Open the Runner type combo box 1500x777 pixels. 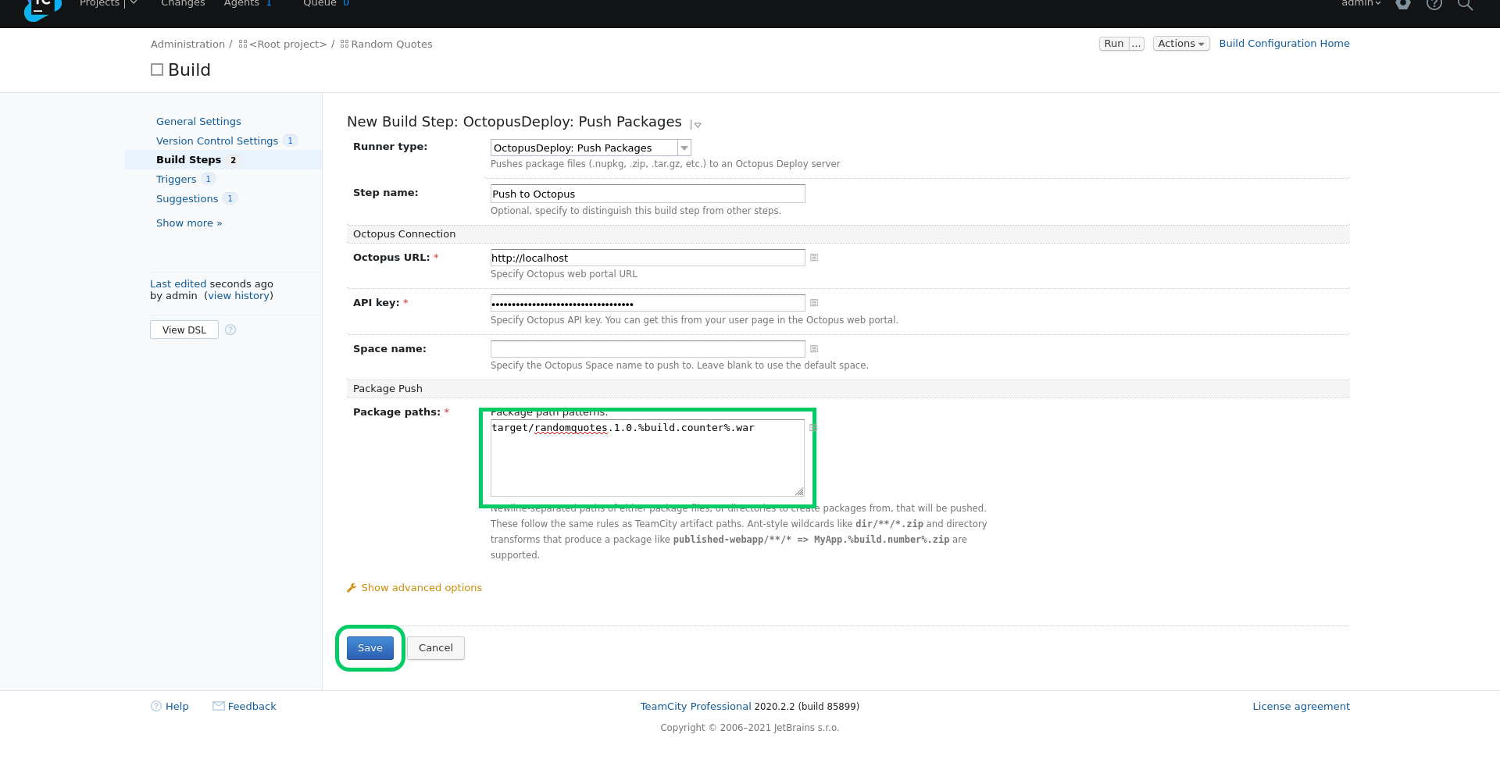(x=591, y=148)
